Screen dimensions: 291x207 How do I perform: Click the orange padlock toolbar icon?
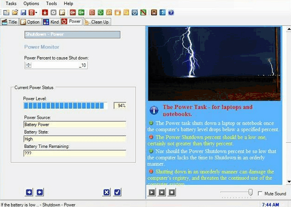coord(118,12)
